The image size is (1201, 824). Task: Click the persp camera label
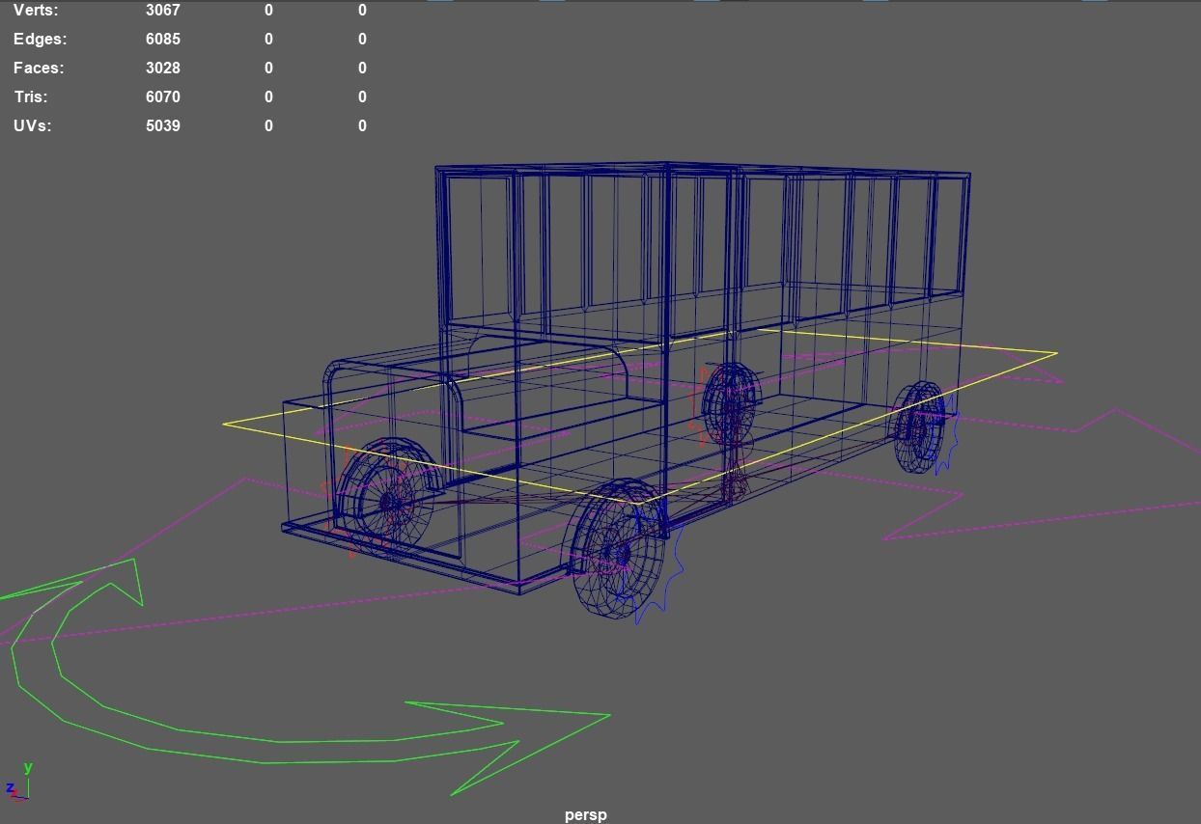586,815
